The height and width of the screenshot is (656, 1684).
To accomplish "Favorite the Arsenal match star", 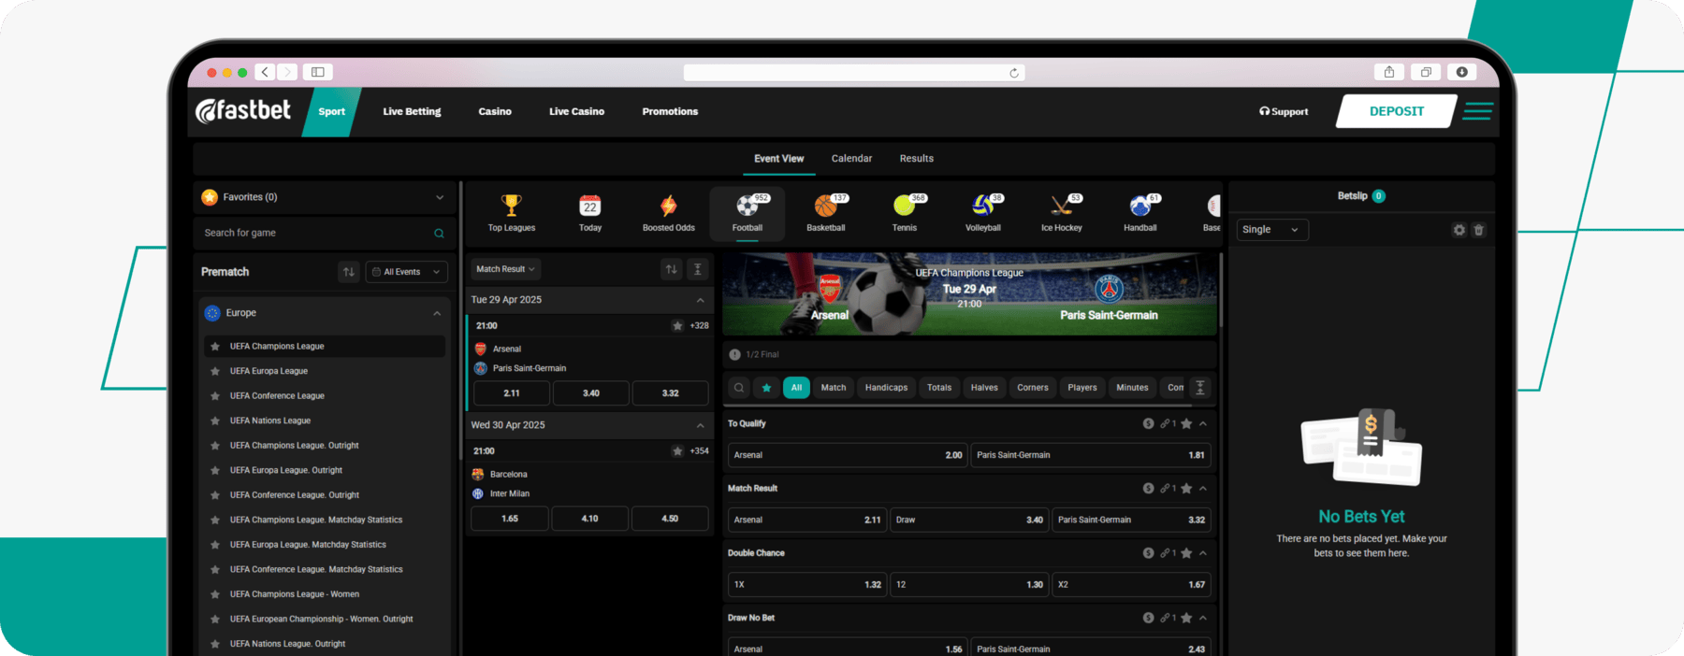I will 677,326.
